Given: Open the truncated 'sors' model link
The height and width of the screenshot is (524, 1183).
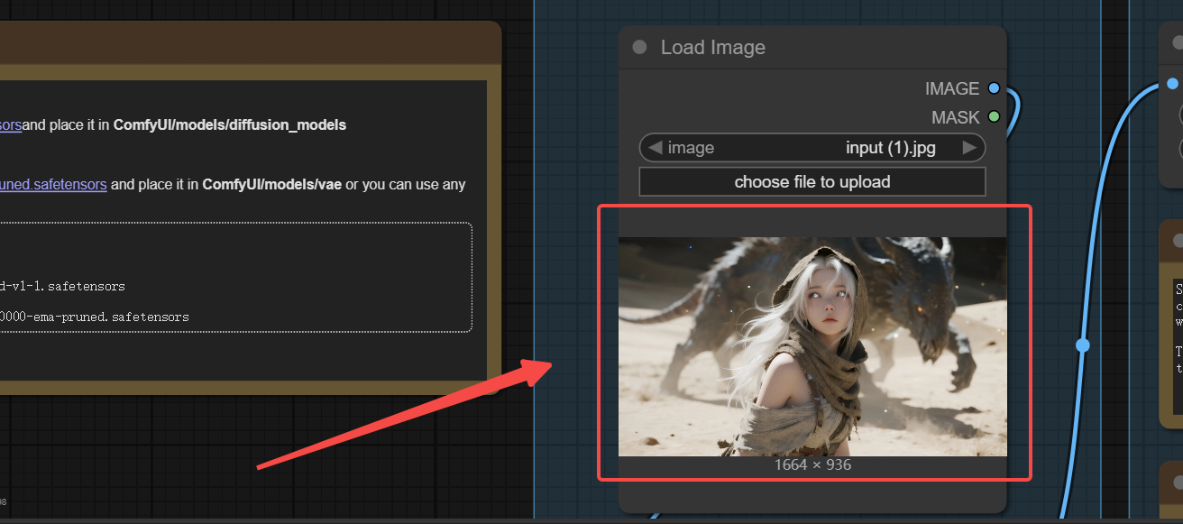Looking at the screenshot, I should [11, 124].
